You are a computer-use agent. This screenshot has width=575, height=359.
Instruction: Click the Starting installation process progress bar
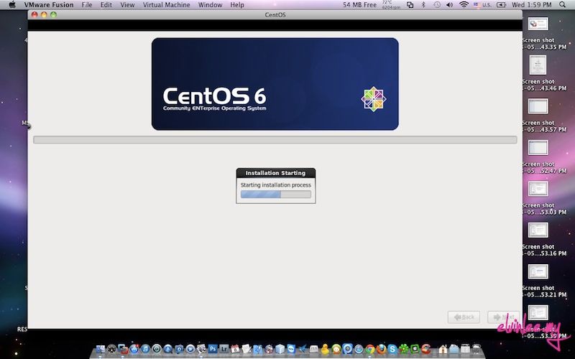click(x=276, y=195)
